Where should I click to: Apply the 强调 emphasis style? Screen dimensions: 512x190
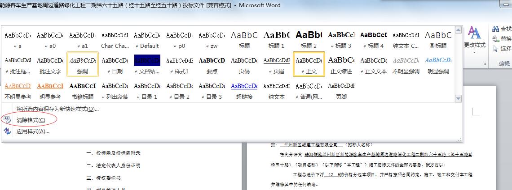pos(83,64)
